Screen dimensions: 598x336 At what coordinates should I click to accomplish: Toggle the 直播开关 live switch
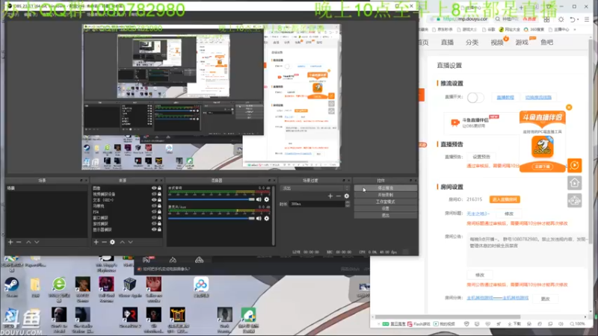(x=475, y=98)
